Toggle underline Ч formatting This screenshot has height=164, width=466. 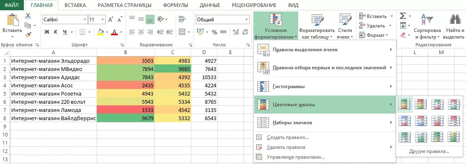[x=65, y=32]
